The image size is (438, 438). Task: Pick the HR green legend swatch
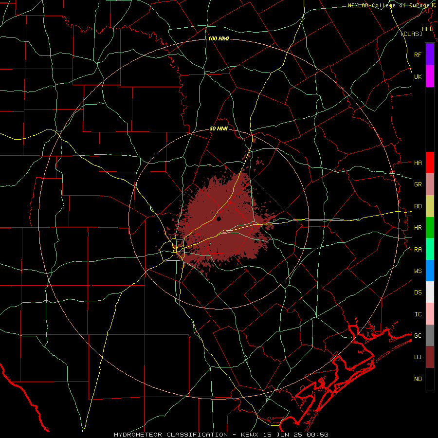(x=430, y=228)
